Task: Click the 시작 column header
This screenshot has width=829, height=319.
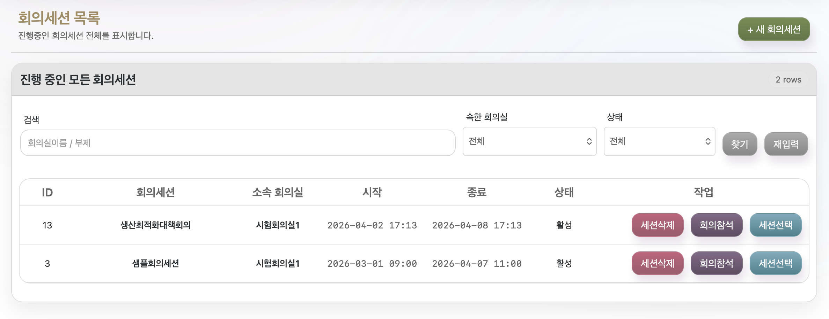Action: click(x=372, y=192)
